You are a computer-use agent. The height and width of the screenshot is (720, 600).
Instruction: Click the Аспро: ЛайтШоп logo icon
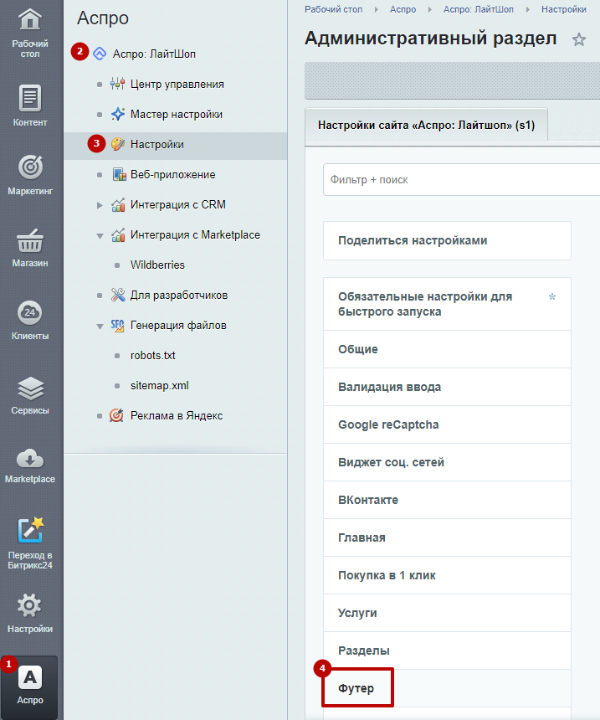pos(100,54)
